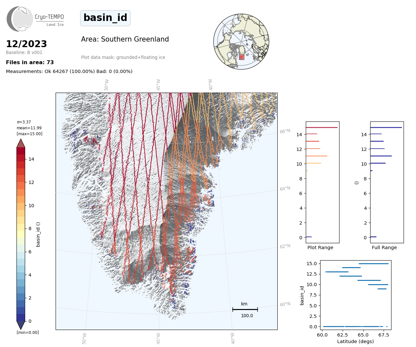Select the dark red colorbar segment at 14
Screen dimensions: 416x347
[21, 158]
